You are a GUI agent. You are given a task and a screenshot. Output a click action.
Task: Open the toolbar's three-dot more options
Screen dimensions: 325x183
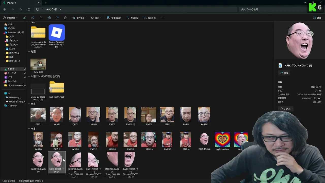[163, 18]
